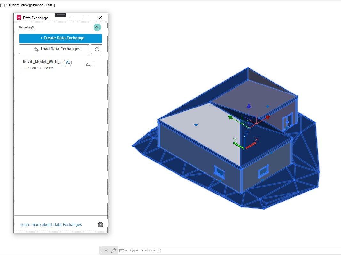Open the Custom View menu
341x255 pixels.
(x=17, y=5)
